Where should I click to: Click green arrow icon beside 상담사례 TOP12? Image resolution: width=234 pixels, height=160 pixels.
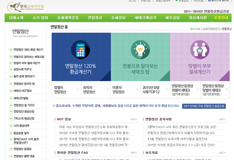[x=11, y=69]
